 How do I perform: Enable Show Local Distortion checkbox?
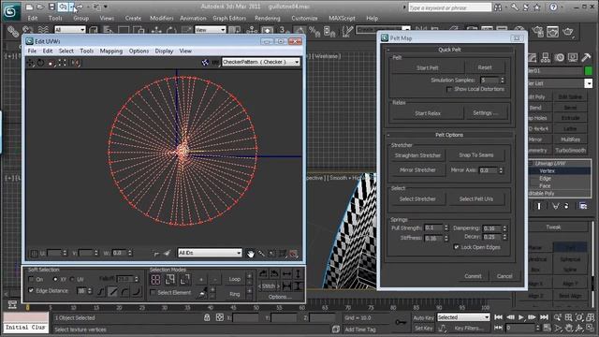449,90
